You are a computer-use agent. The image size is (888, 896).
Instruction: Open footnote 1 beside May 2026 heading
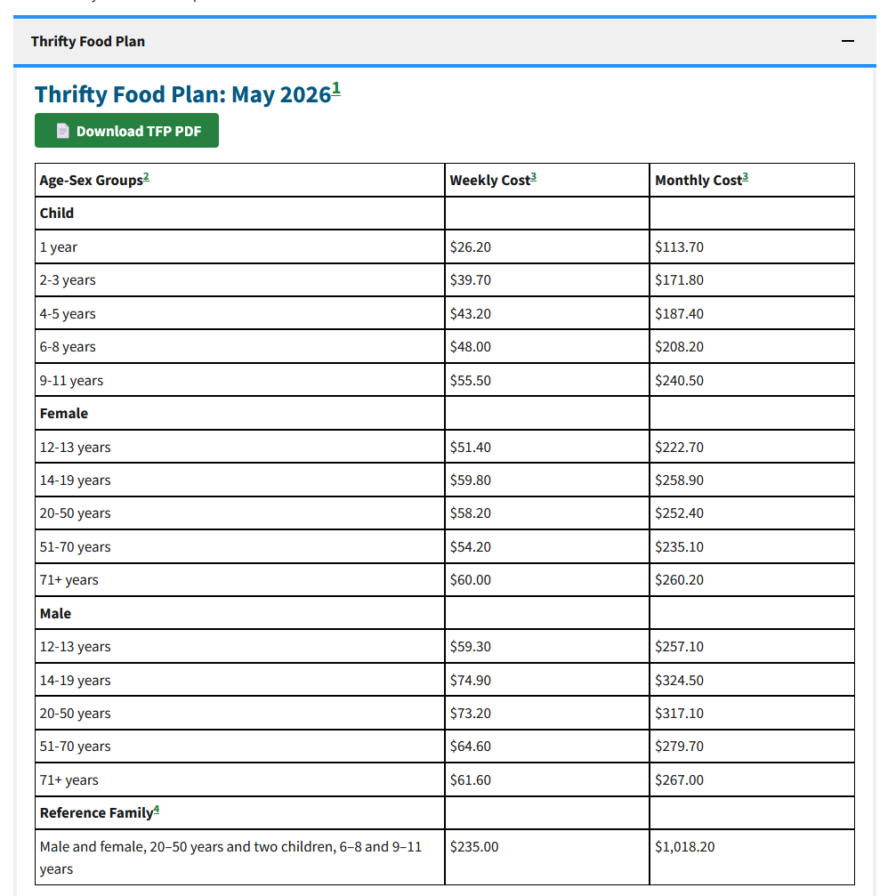(336, 89)
